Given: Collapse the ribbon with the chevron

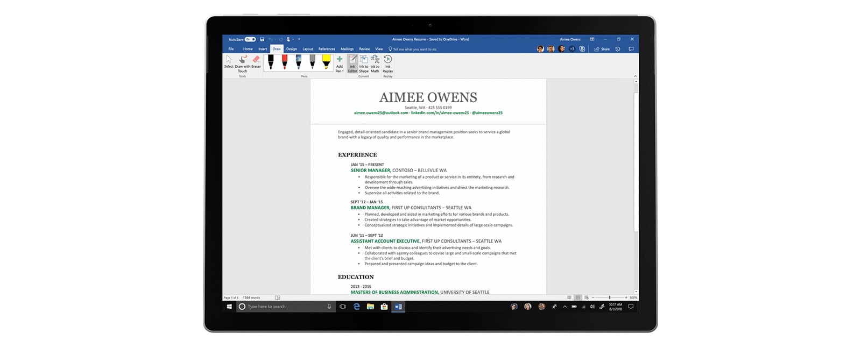Looking at the screenshot, I should point(635,76).
